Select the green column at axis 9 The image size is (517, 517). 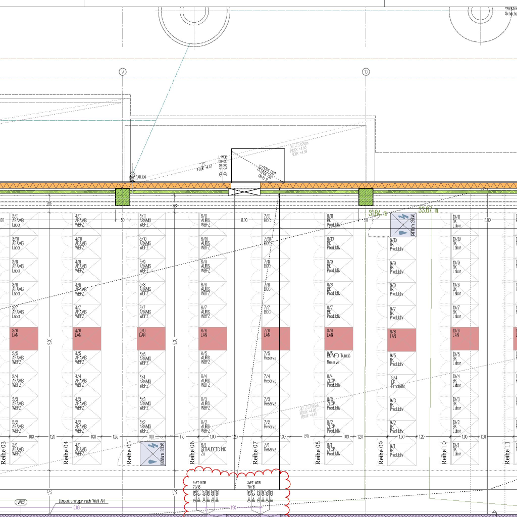click(123, 197)
